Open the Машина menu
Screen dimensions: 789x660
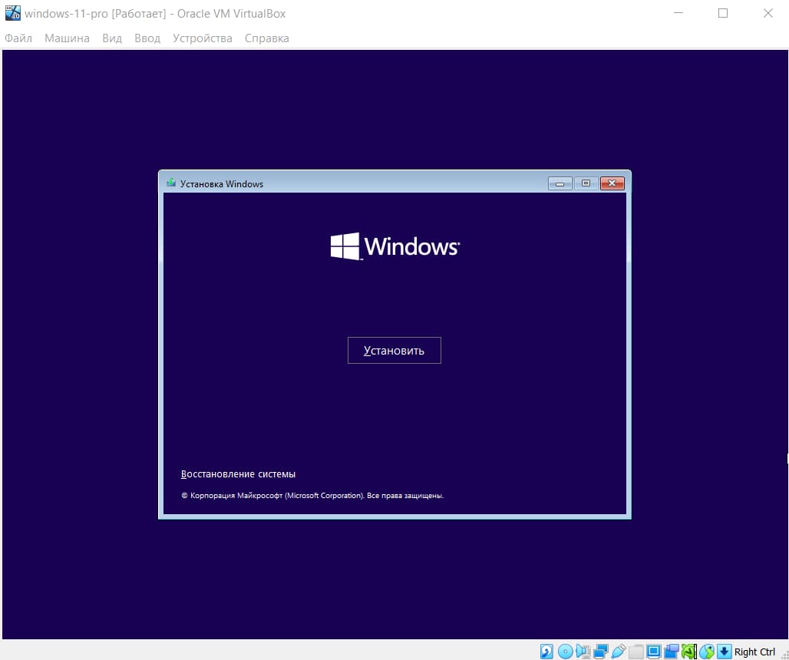pos(67,38)
